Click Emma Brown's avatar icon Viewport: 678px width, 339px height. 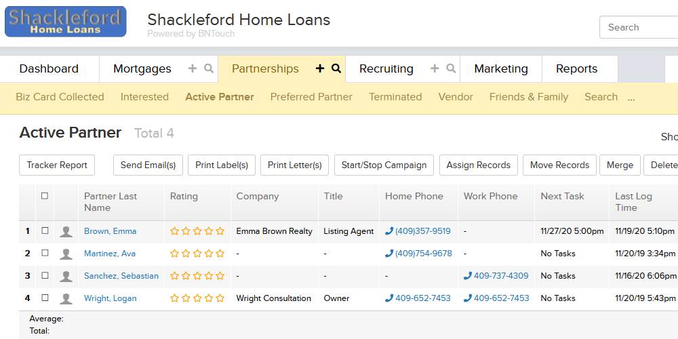(x=66, y=231)
